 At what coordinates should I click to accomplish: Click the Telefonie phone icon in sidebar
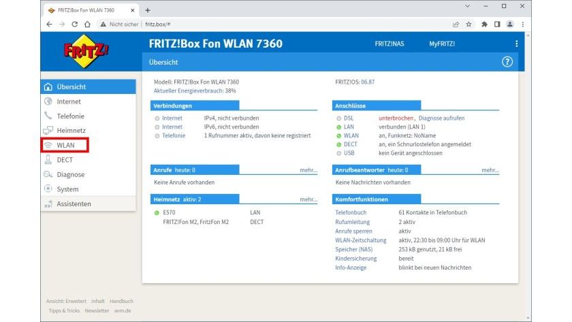(x=48, y=116)
